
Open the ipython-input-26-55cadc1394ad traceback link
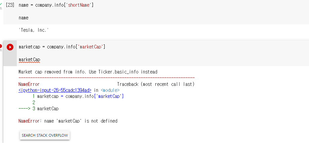[55, 90]
